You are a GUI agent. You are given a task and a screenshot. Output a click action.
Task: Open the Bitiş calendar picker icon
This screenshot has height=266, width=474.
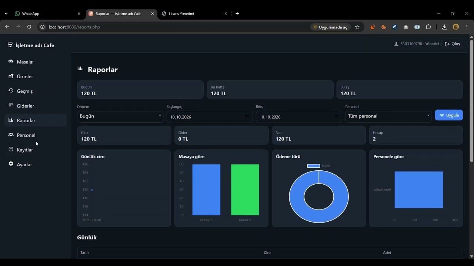(336, 117)
